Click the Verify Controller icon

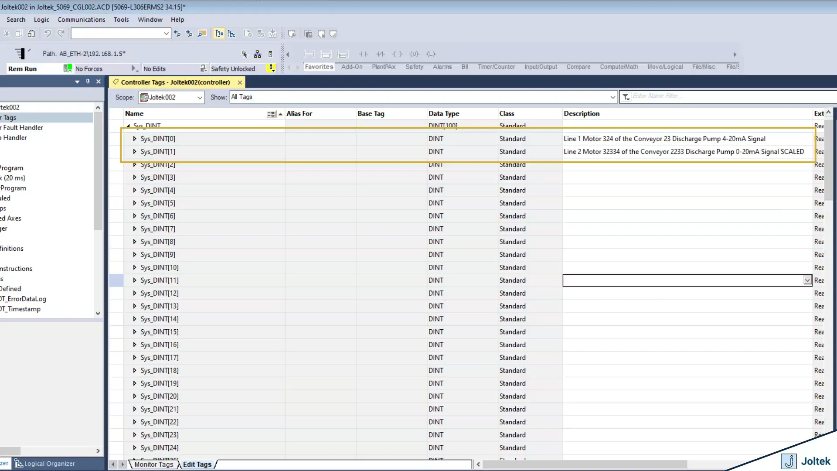(x=260, y=34)
